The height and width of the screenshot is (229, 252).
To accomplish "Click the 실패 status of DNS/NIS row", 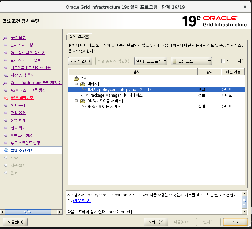I will (202, 106).
